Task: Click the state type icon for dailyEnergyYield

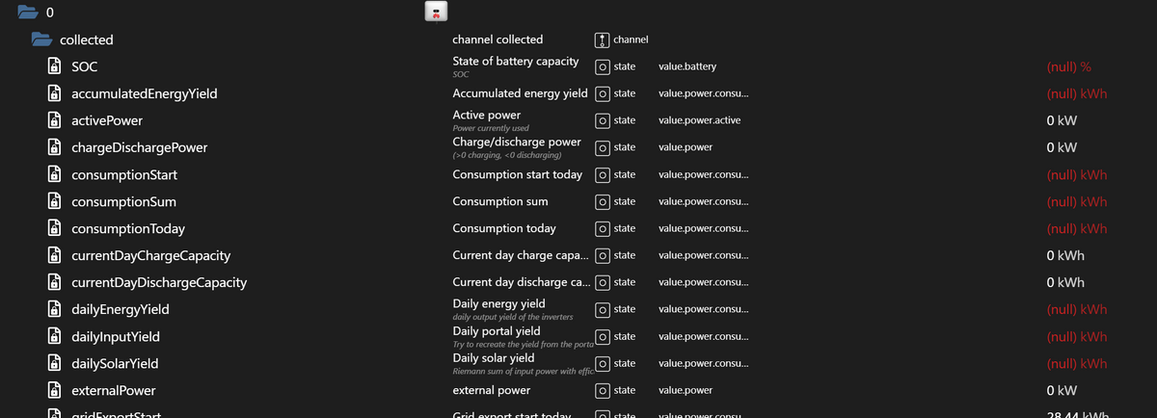Action: [x=603, y=309]
